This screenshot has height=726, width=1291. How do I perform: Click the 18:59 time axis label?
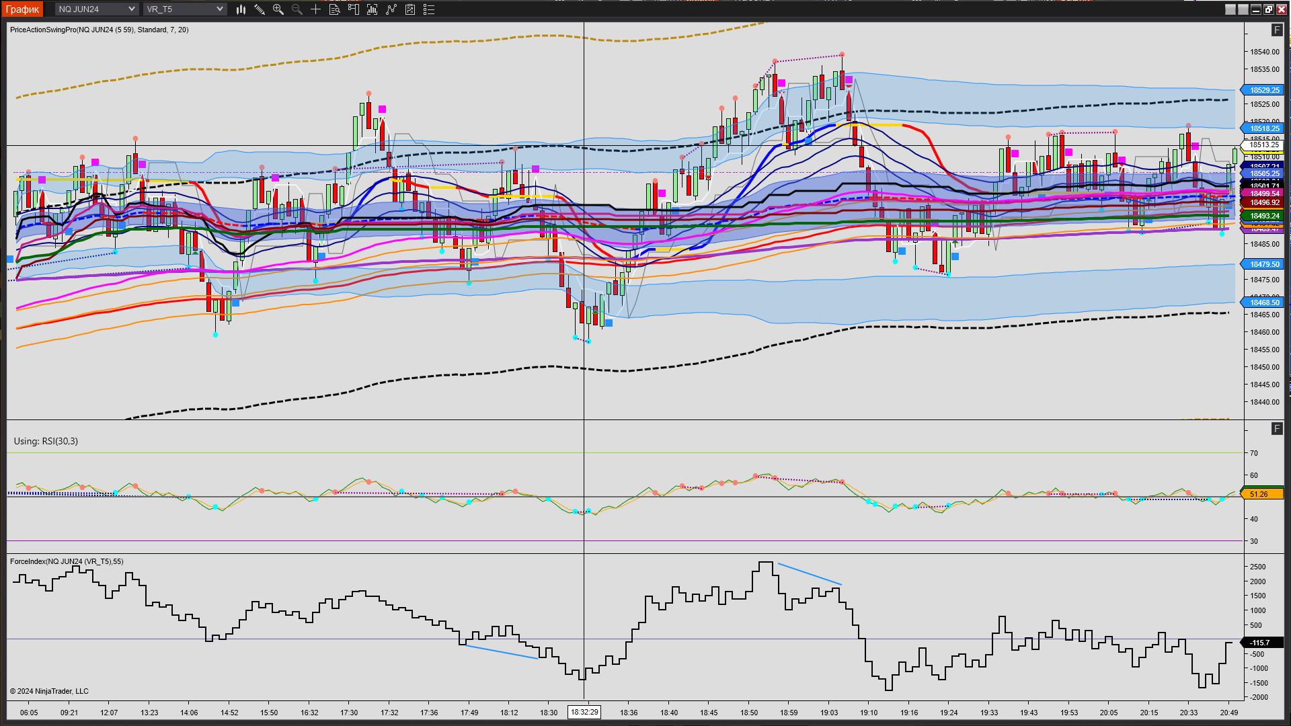click(789, 713)
